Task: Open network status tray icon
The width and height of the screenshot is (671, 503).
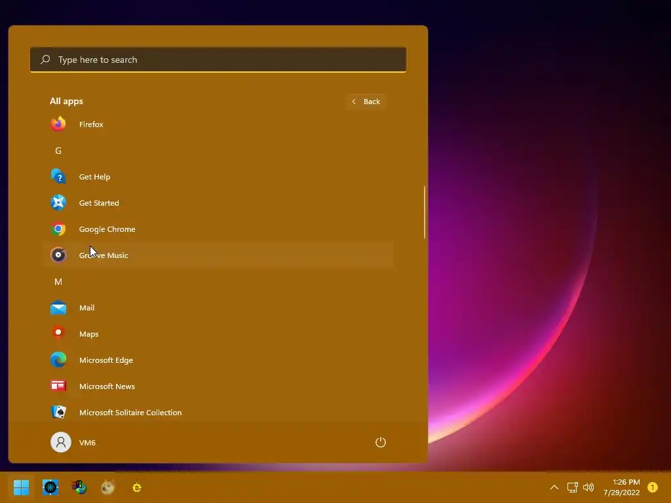Action: [572, 487]
